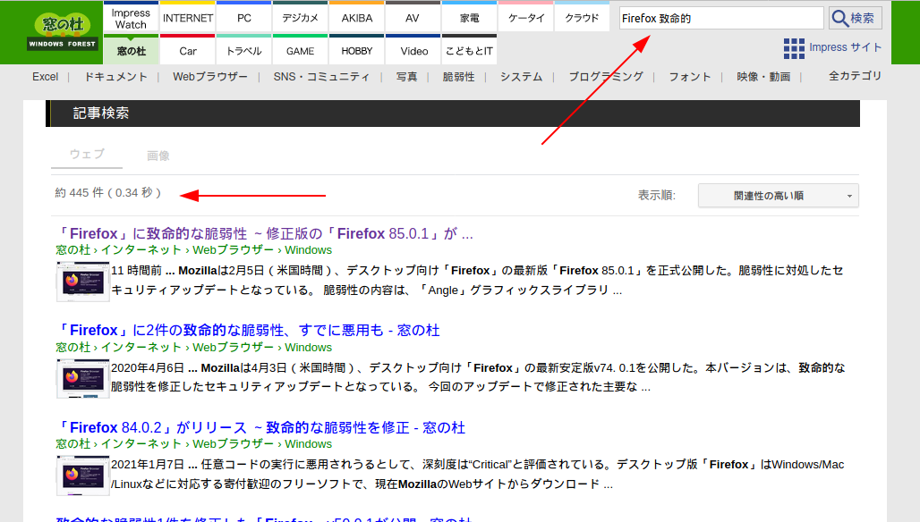The image size is (920, 522).
Task: Open the Firefox 74.0.1 article thumbnail
Action: tap(82, 378)
